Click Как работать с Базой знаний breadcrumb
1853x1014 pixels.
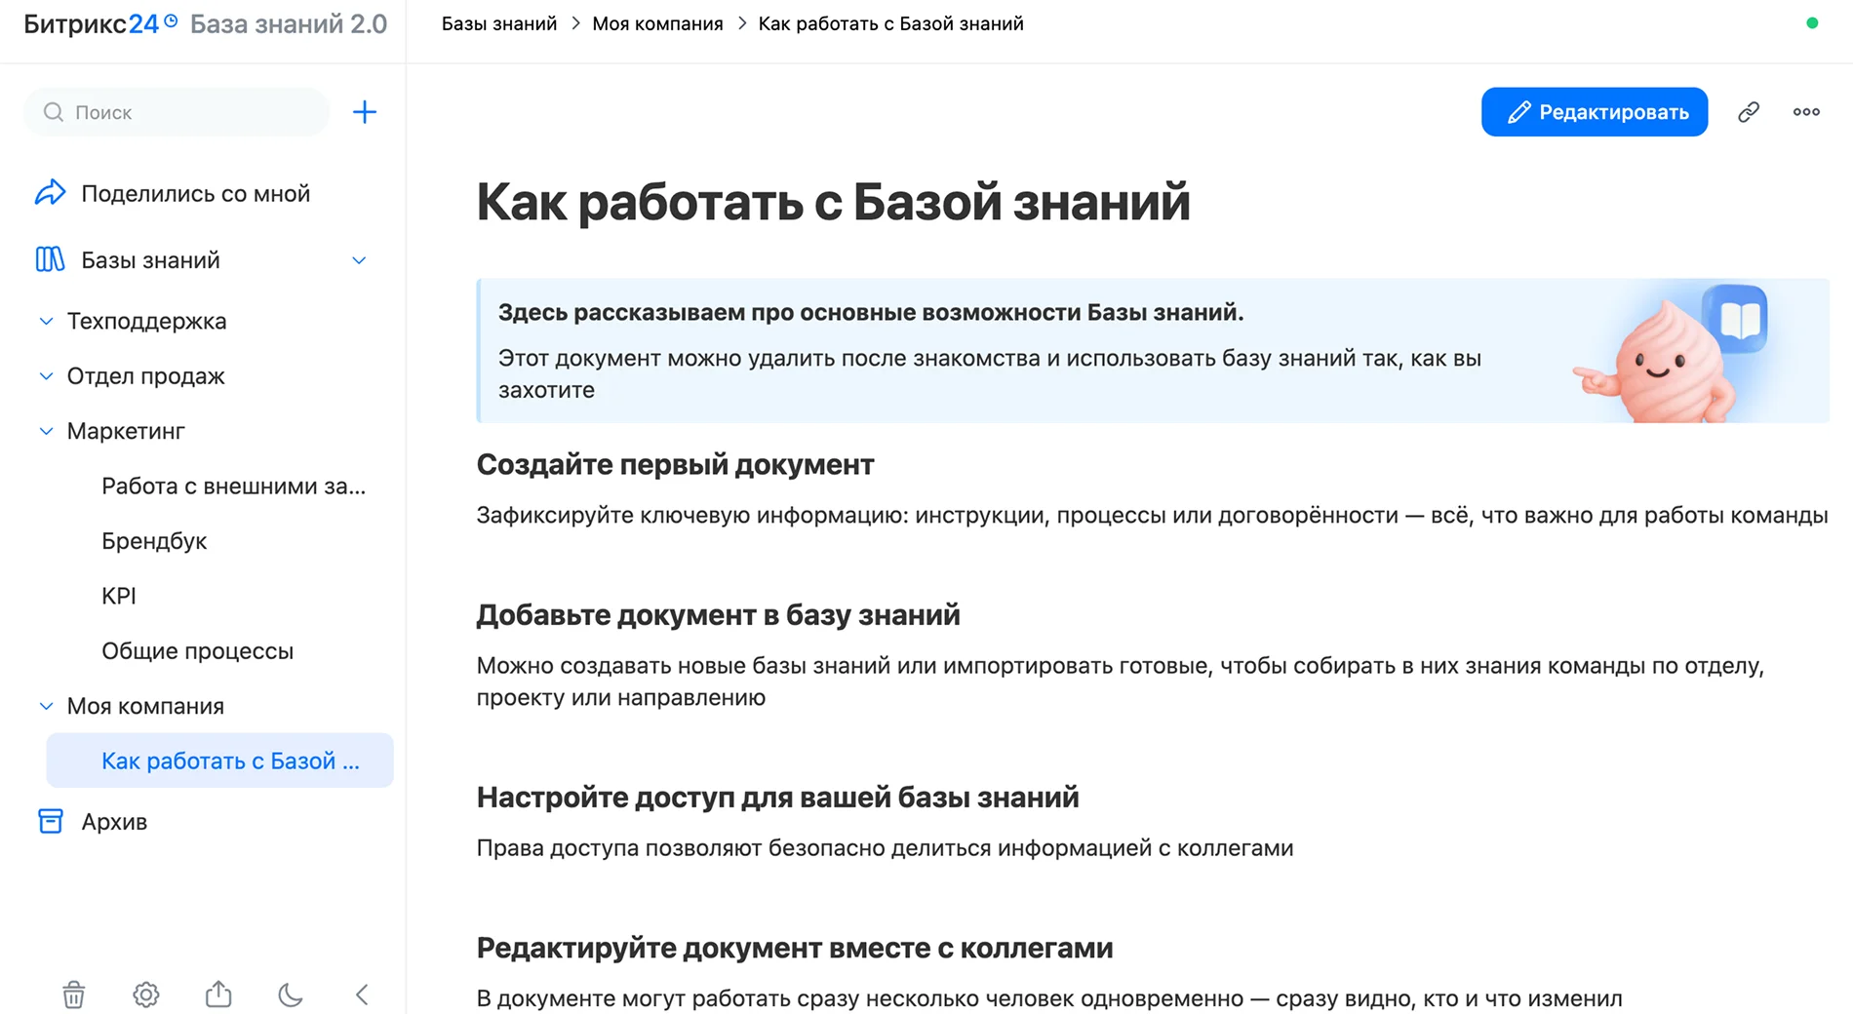(x=890, y=23)
